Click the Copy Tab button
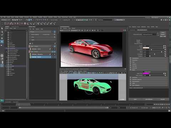 point(162,99)
